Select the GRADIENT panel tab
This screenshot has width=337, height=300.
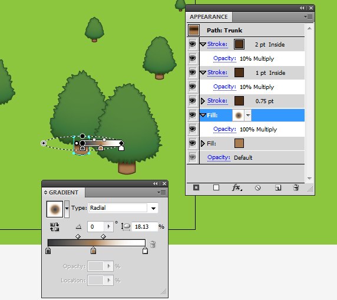[x=64, y=193]
